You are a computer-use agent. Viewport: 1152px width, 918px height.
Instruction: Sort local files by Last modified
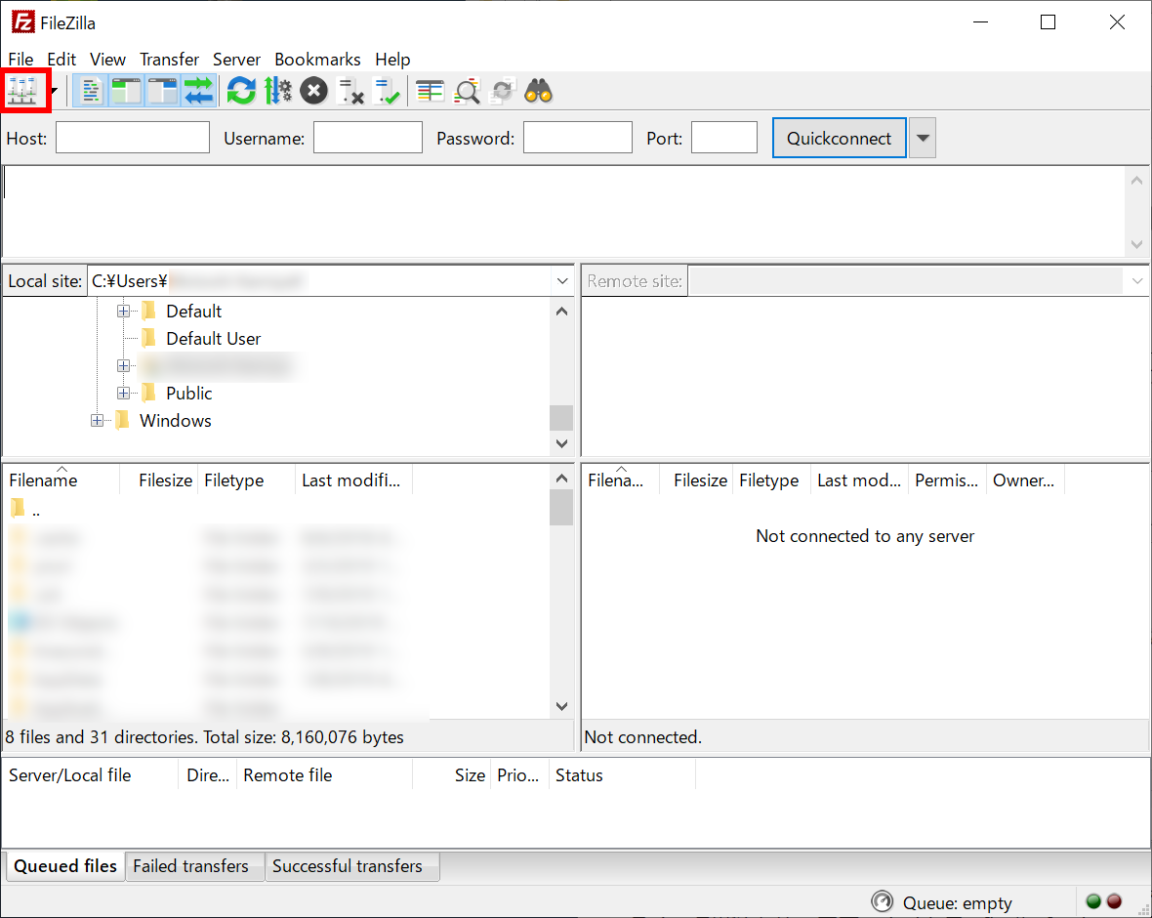coord(353,480)
